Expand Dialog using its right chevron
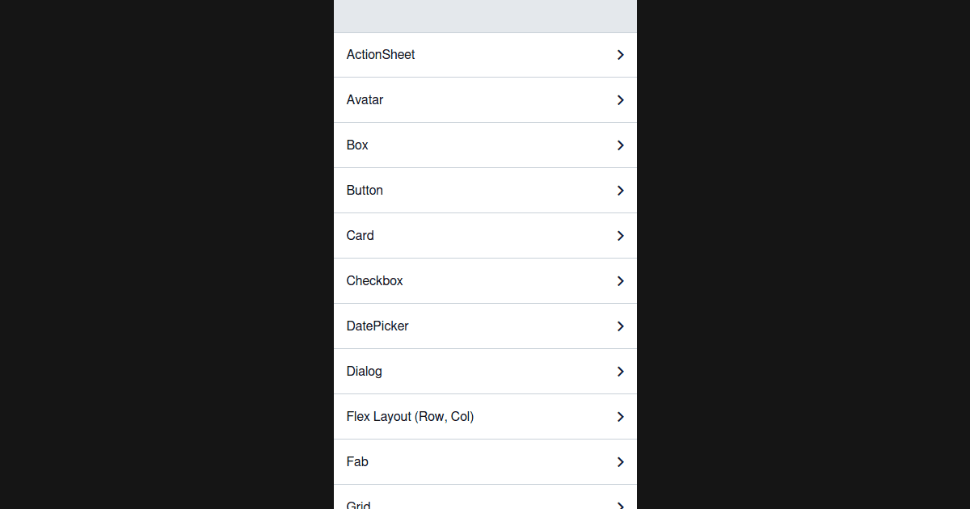 point(620,372)
